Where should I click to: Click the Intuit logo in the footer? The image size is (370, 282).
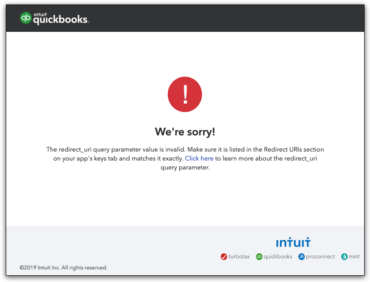pos(293,242)
